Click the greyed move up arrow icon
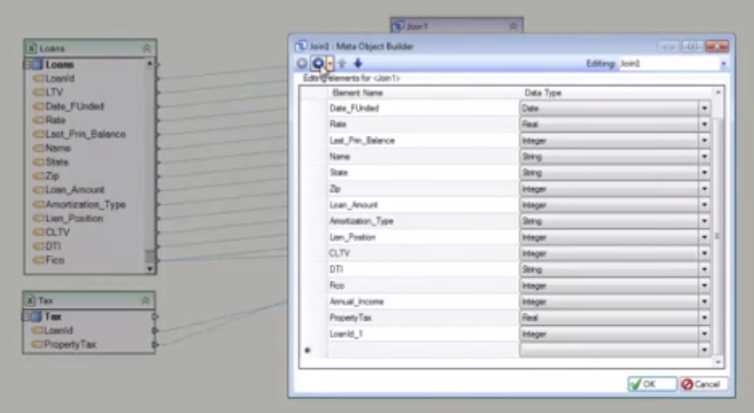 [x=342, y=63]
